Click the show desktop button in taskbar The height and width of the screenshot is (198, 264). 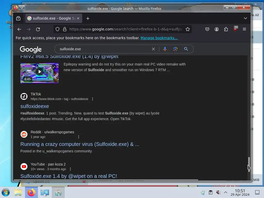tap(257, 192)
